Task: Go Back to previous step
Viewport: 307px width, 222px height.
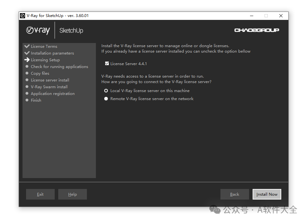Action: coord(235,194)
